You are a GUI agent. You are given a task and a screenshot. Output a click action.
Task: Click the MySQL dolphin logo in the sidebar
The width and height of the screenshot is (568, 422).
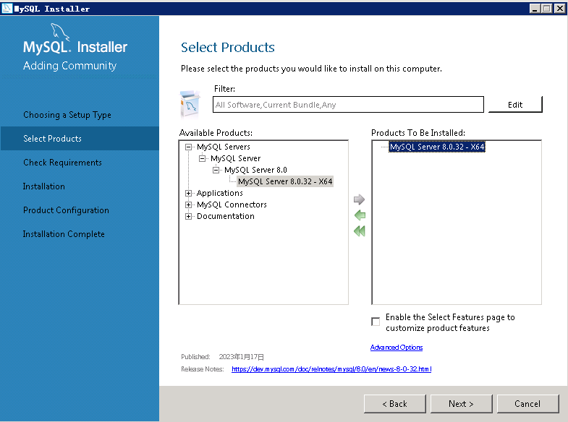(x=60, y=32)
